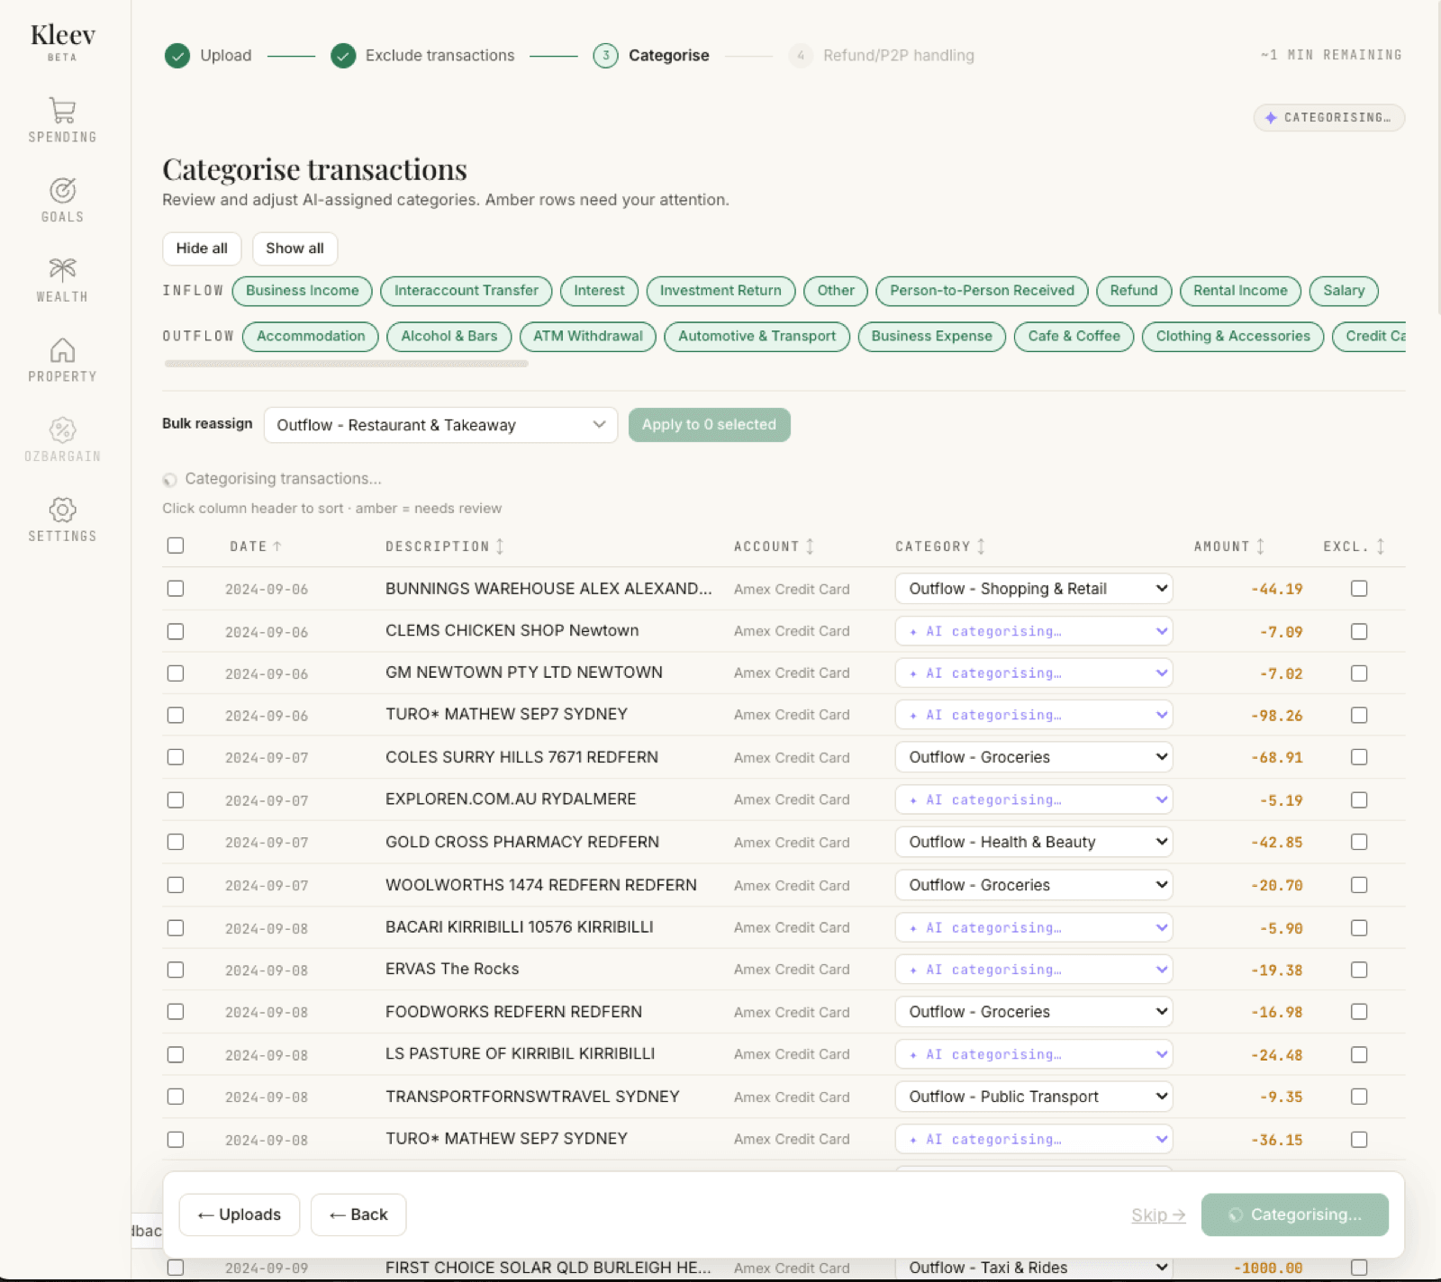This screenshot has width=1441, height=1282.
Task: Click the LS PASTURE OF KIRRIBIL description
Action: coord(520,1054)
